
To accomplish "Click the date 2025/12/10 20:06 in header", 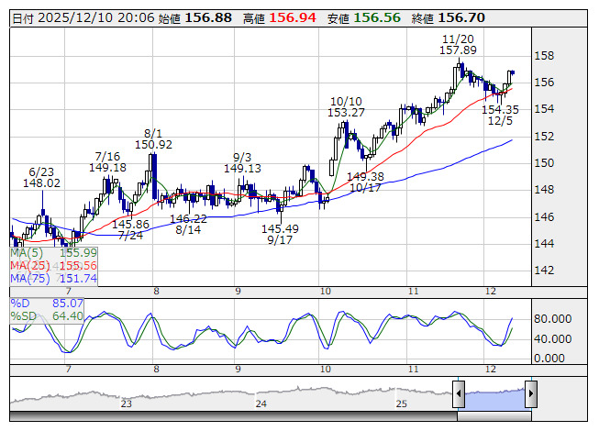I will coord(96,18).
